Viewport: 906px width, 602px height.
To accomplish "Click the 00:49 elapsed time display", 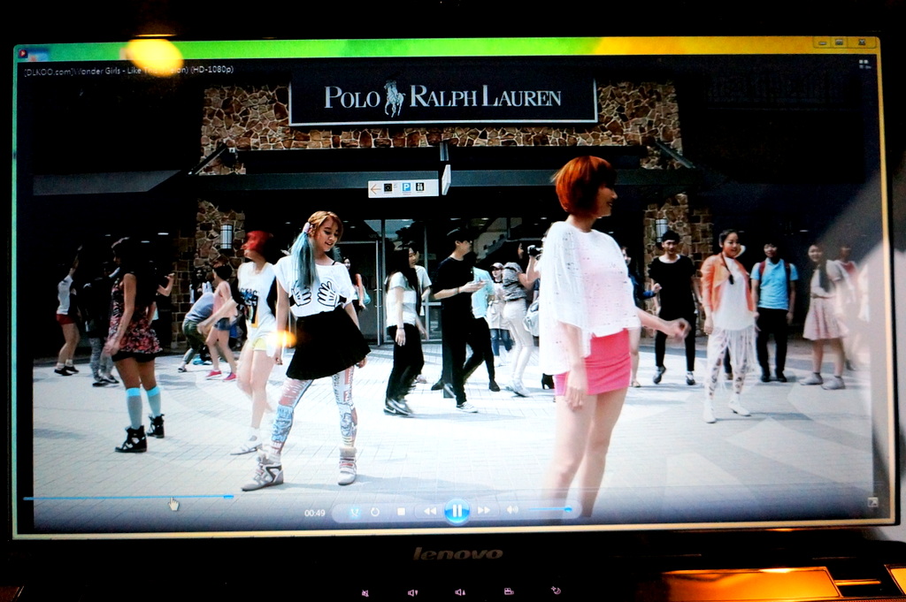I will 314,513.
